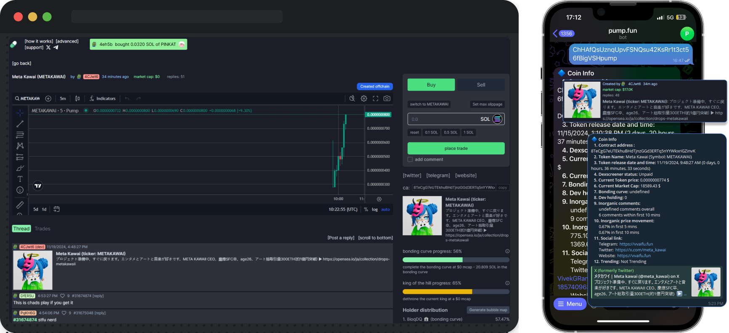Click Generate bubble map button
This screenshot has height=333, width=729.
488,310
